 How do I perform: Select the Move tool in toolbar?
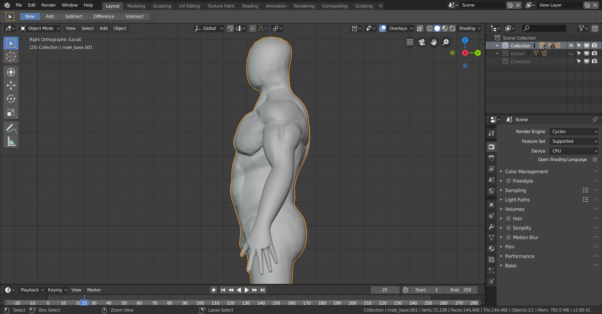[11, 85]
